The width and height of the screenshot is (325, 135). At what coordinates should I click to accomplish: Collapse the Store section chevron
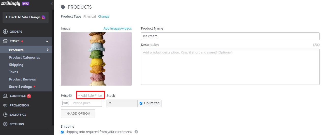(x=47, y=41)
